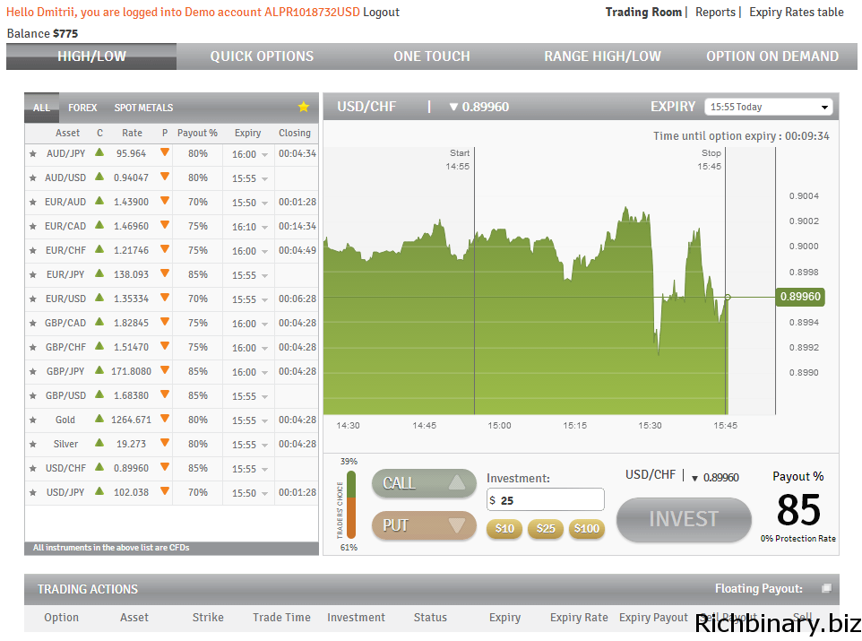Switch to the QUICK OPTIONS tab
Image resolution: width=862 pixels, height=641 pixels.
[262, 56]
